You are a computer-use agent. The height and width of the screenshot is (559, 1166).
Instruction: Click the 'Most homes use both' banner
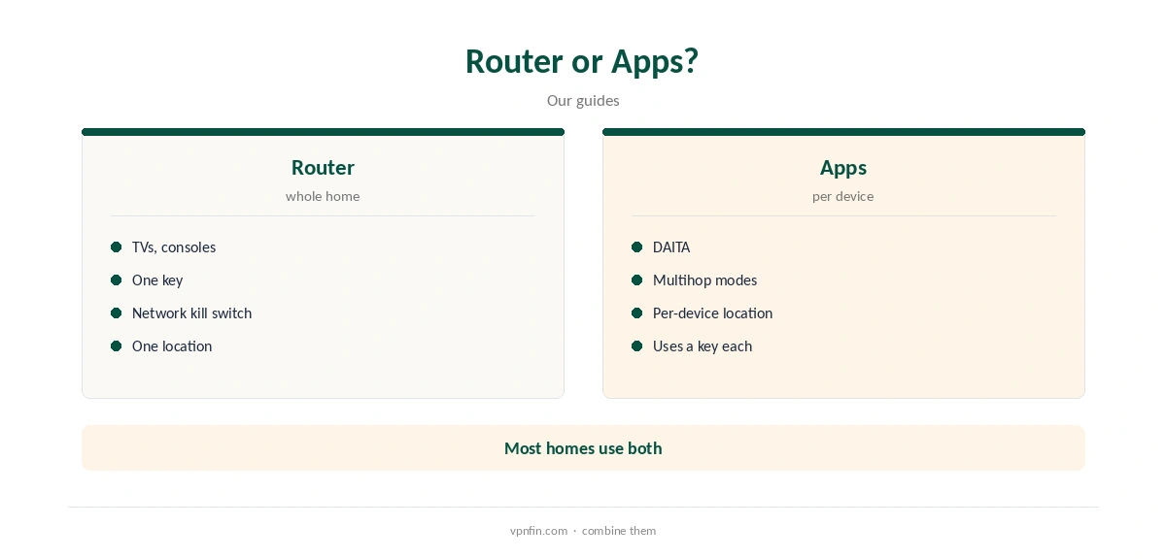coord(583,448)
